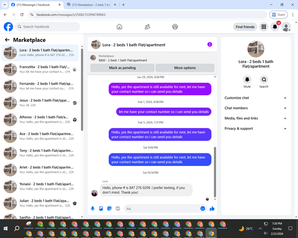Show hidden system tray icons
This screenshot has width=298, height=238.
[260, 228]
